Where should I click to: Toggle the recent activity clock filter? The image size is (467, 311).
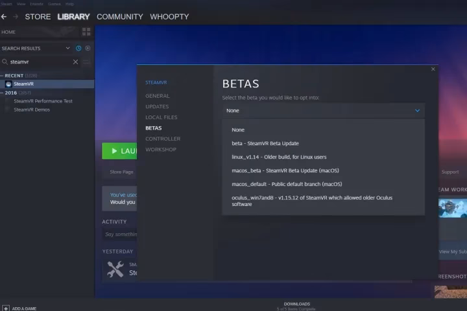pyautogui.click(x=78, y=48)
